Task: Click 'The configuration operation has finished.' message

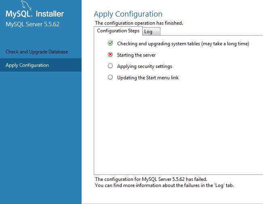Action: point(139,23)
